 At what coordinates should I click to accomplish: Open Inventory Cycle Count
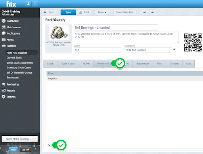pyautogui.click(x=19, y=68)
